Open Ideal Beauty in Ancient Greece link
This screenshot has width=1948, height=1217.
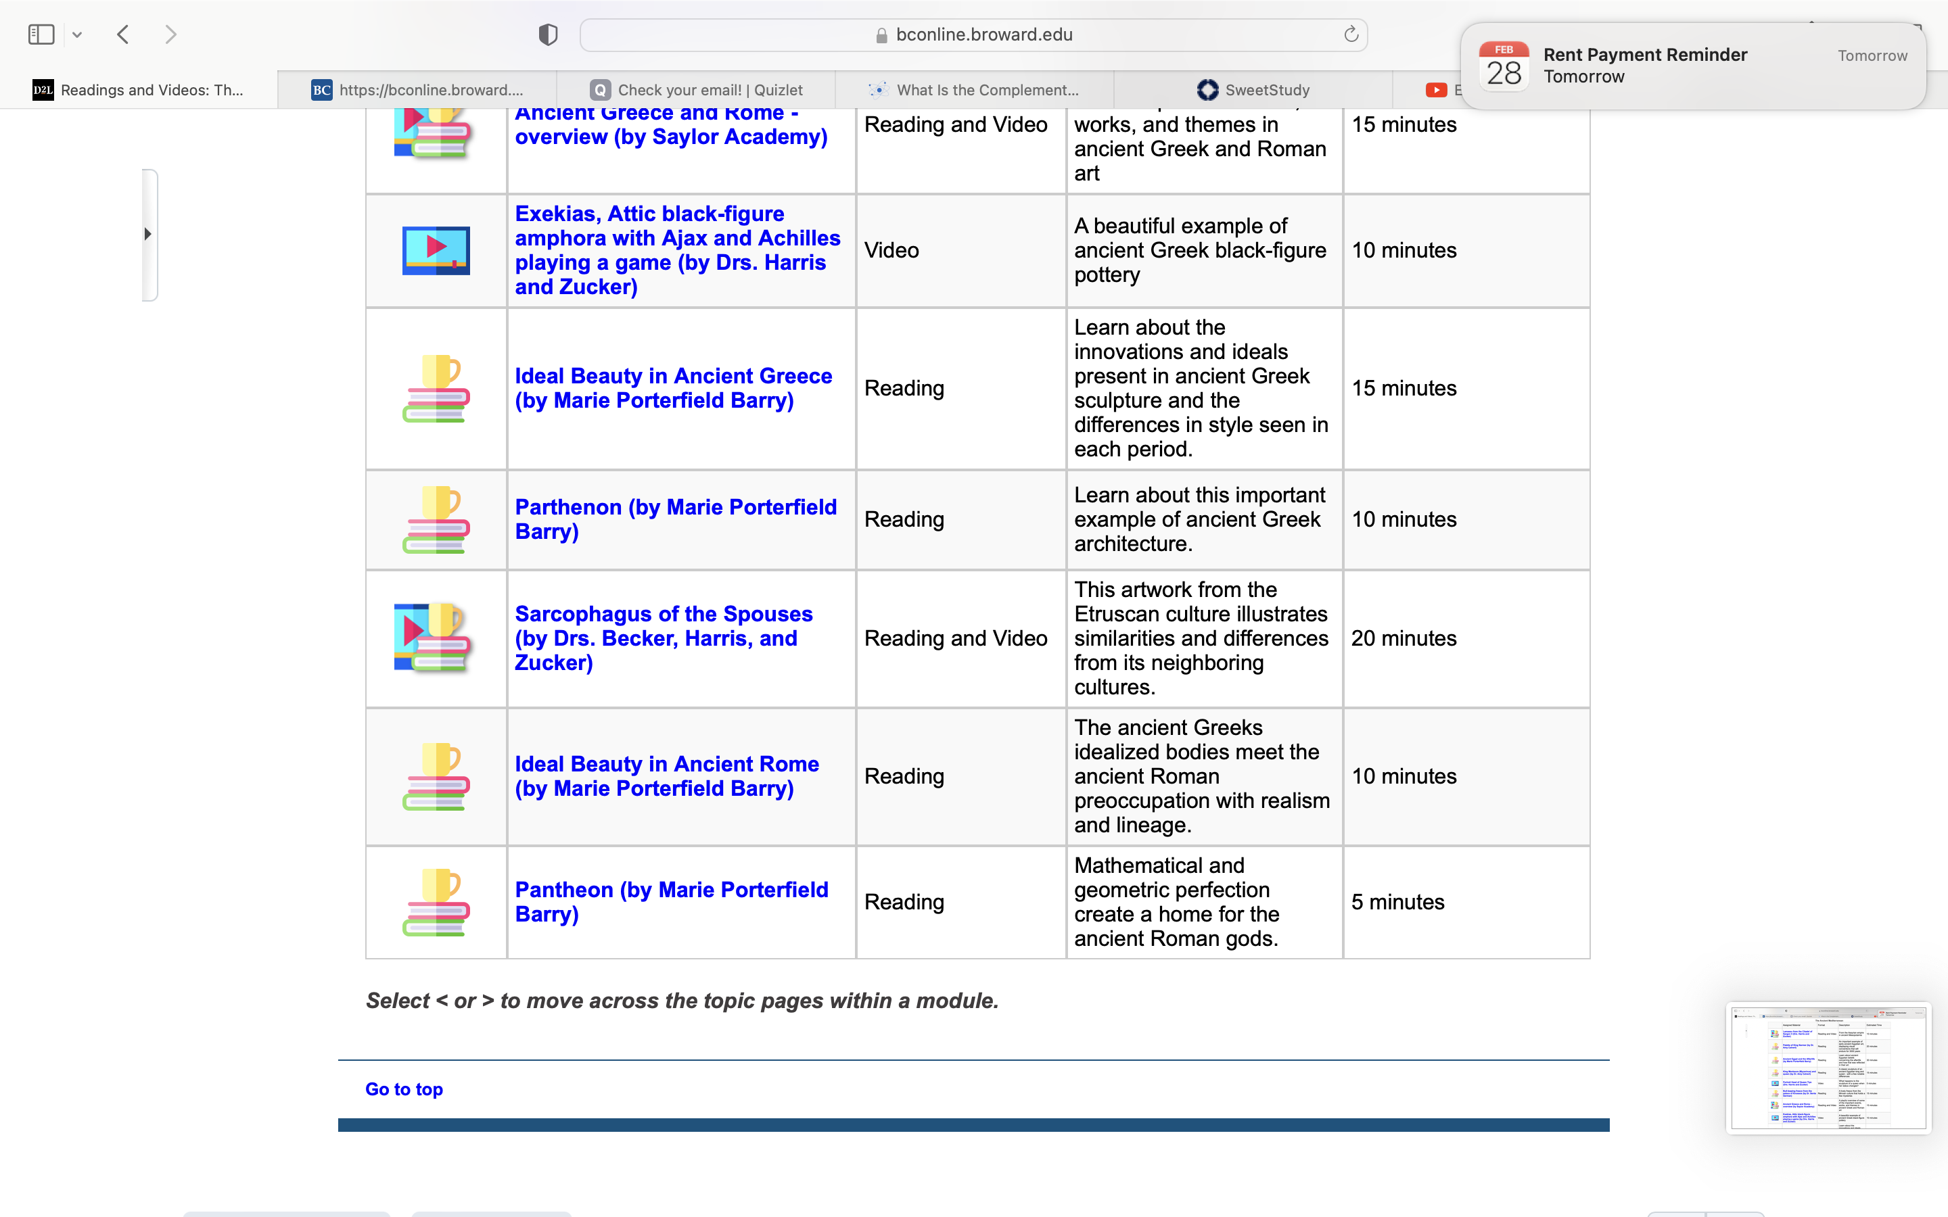[x=674, y=388]
